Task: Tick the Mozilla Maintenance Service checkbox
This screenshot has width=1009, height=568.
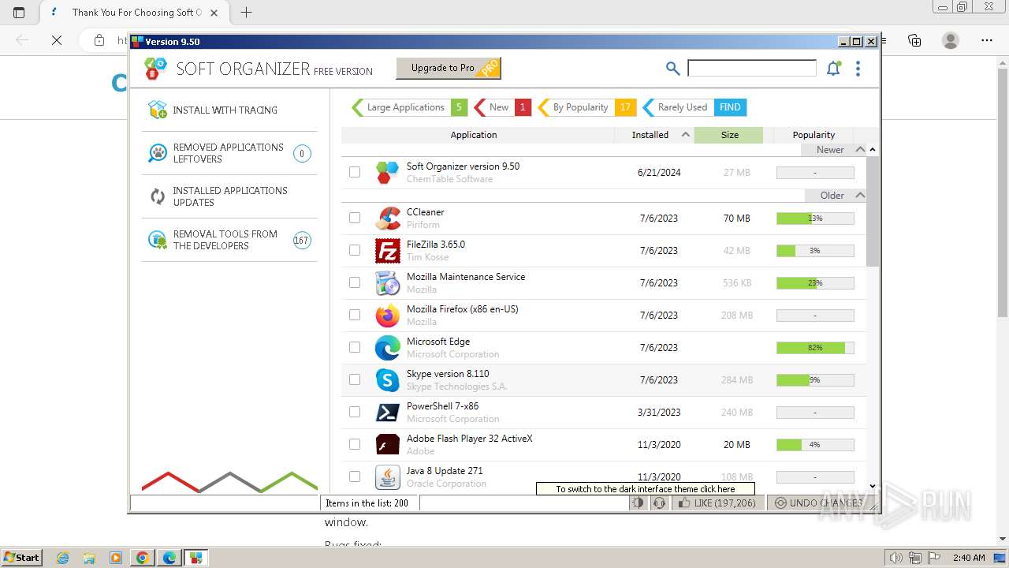Action: point(355,282)
